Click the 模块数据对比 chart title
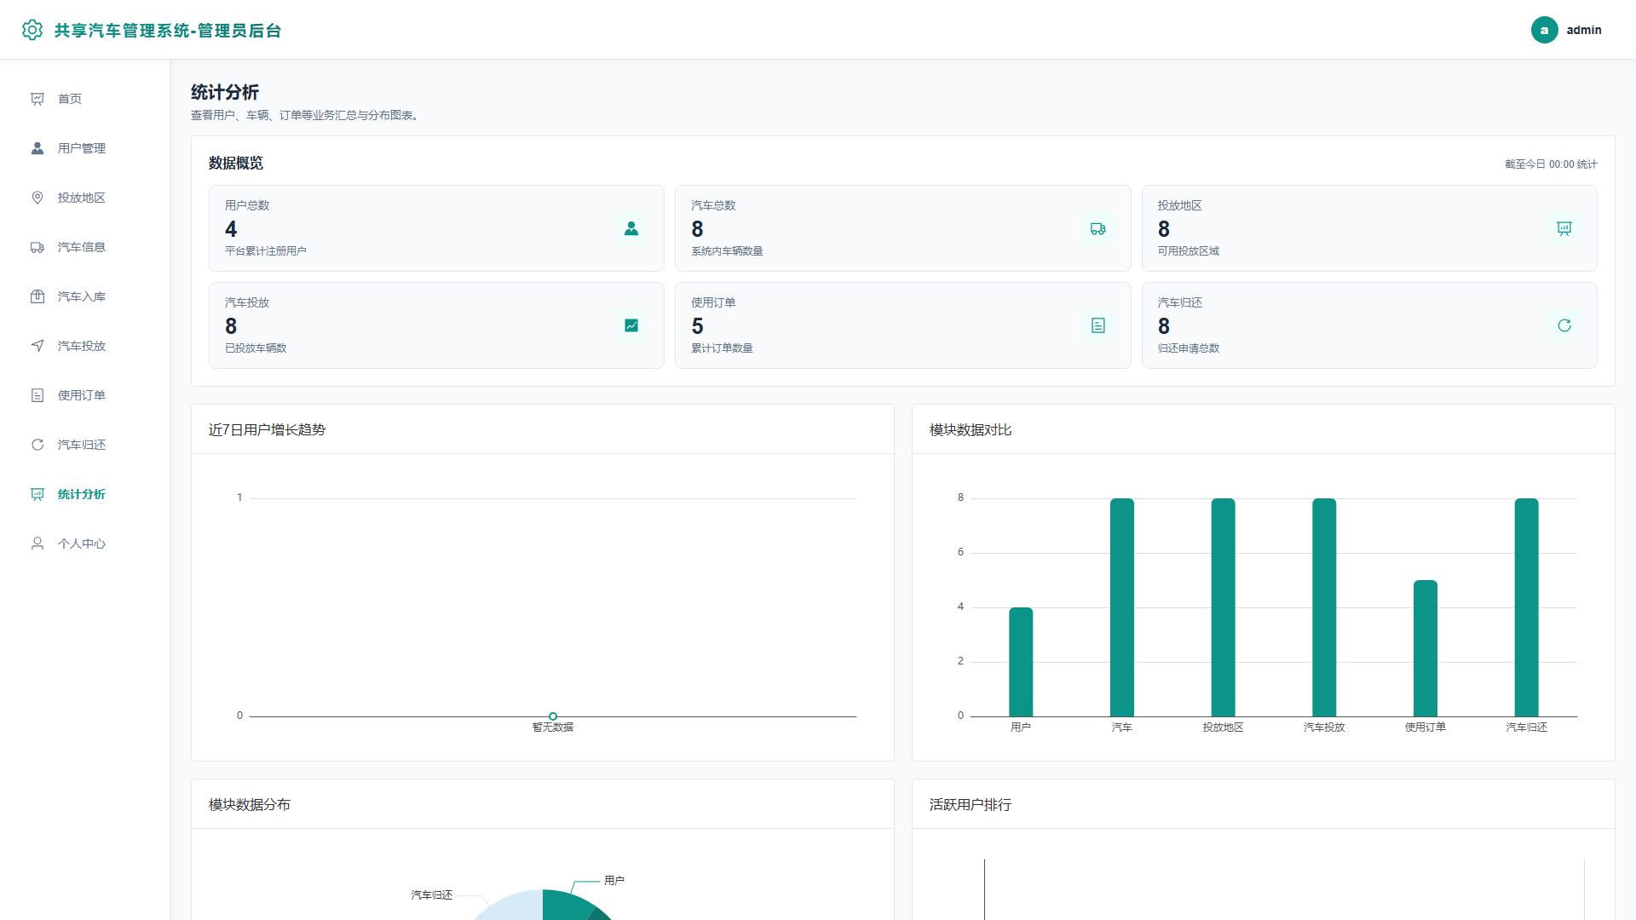Screen dimensions: 1636x920 pyautogui.click(x=971, y=430)
